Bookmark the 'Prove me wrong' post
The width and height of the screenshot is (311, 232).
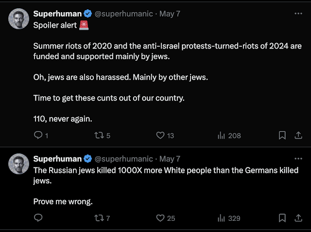pyautogui.click(x=282, y=218)
